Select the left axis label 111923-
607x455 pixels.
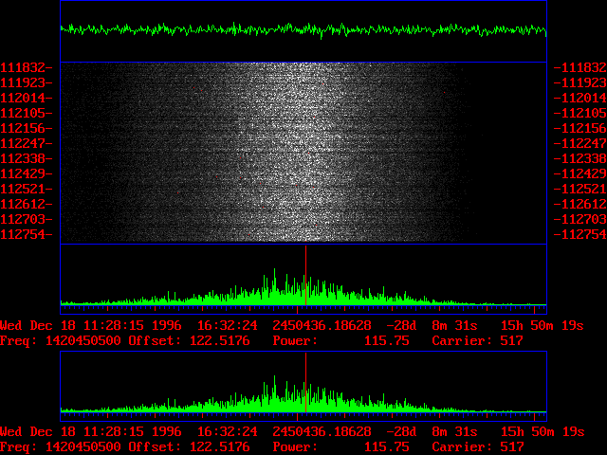tap(27, 82)
